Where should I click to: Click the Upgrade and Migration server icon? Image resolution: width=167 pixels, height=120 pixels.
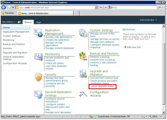83,74
